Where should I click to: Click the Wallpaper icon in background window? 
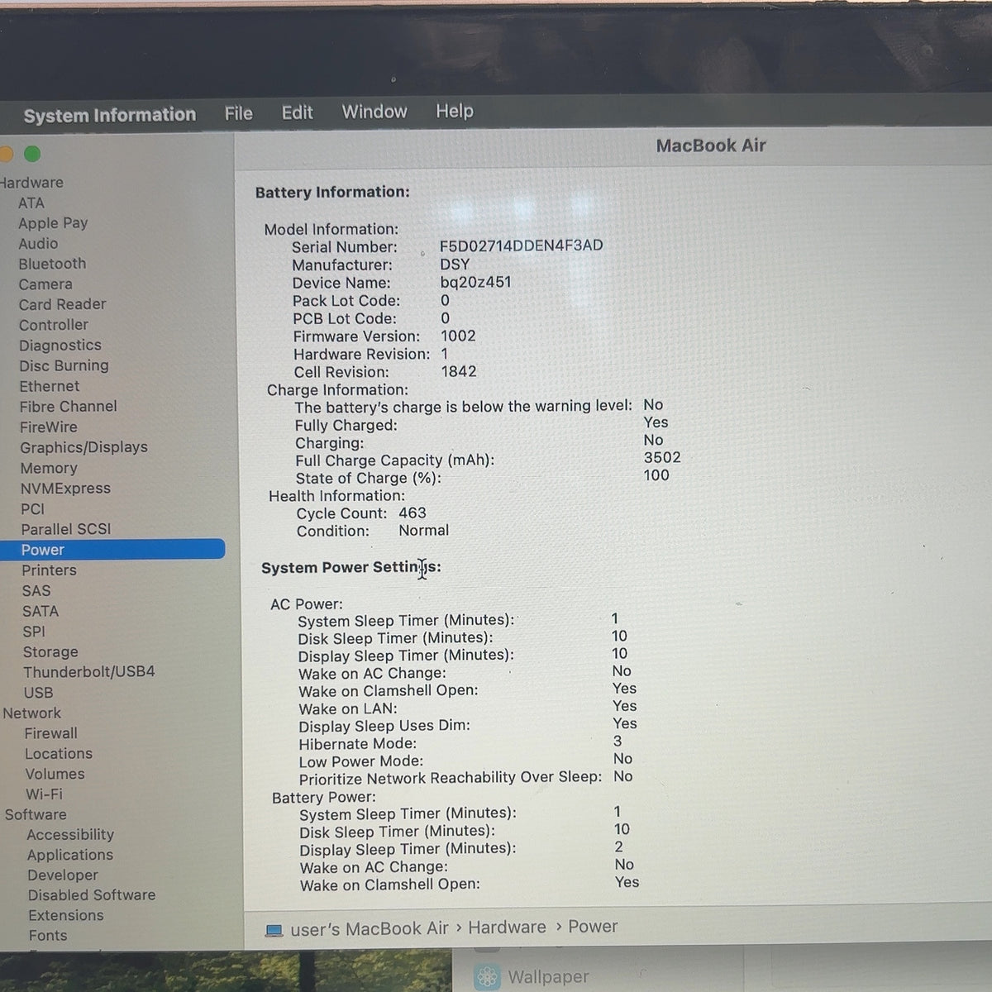click(x=487, y=977)
